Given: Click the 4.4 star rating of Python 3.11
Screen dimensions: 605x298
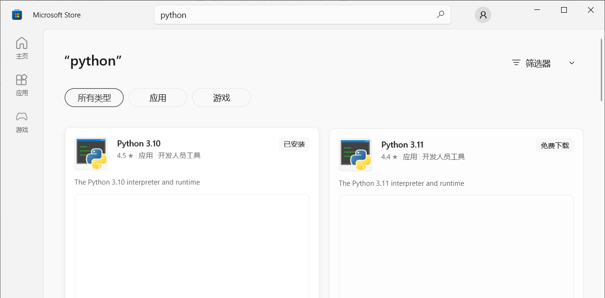Looking at the screenshot, I should pyautogui.click(x=389, y=157).
